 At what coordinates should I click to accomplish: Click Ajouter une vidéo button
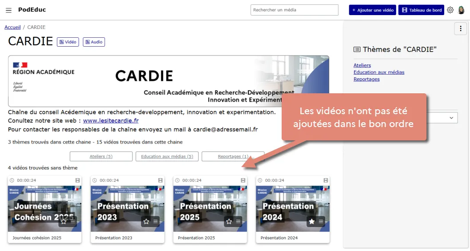tap(373, 10)
